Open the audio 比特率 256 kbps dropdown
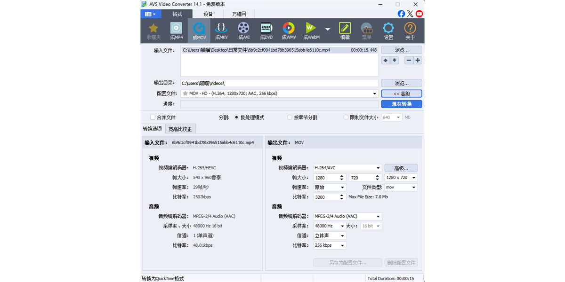Viewport: 565px width, 282px height. coord(329,245)
